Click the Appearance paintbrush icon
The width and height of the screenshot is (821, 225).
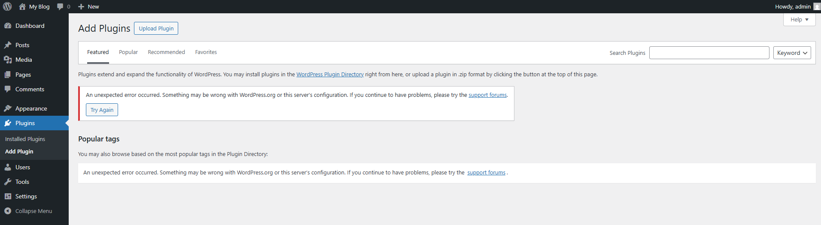click(x=8, y=108)
